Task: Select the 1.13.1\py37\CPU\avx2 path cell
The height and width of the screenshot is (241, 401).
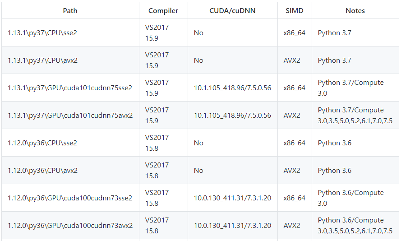Action: point(42,60)
